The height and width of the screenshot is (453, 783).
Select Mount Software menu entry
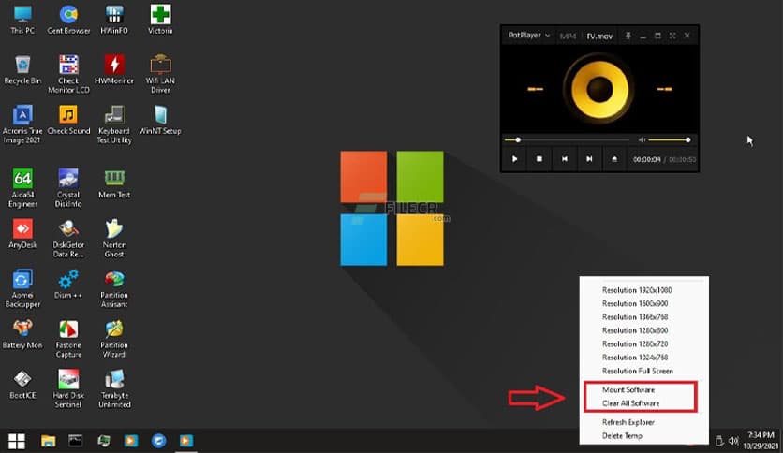pyautogui.click(x=628, y=389)
